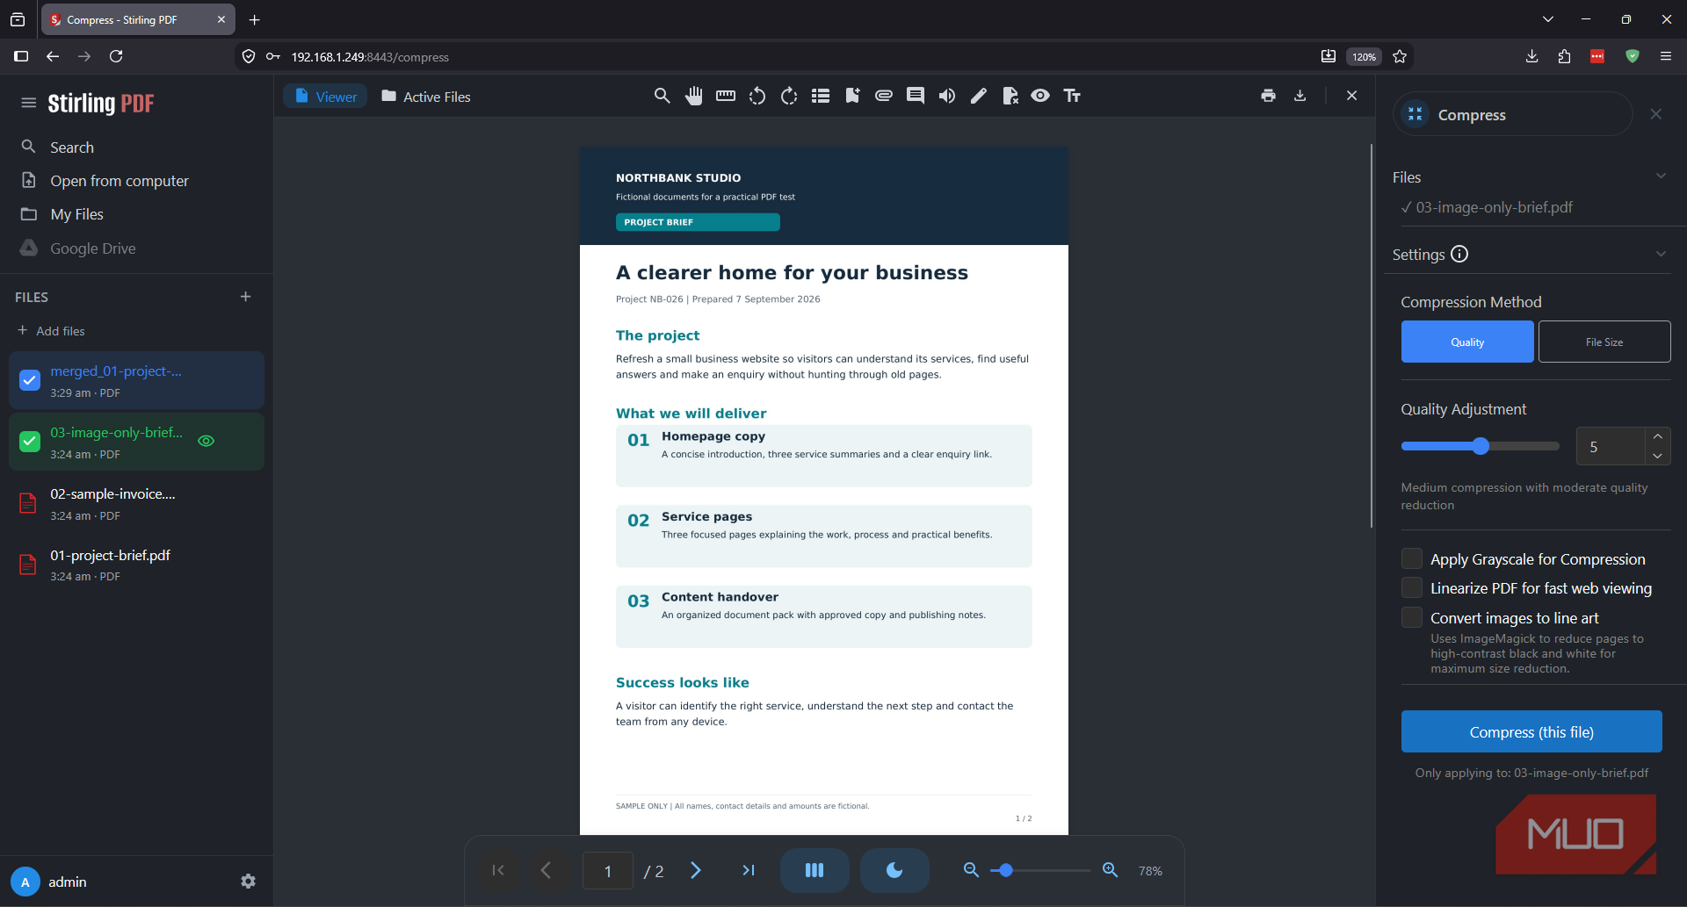Download the current PDF from viewer toolbar

click(x=1300, y=96)
